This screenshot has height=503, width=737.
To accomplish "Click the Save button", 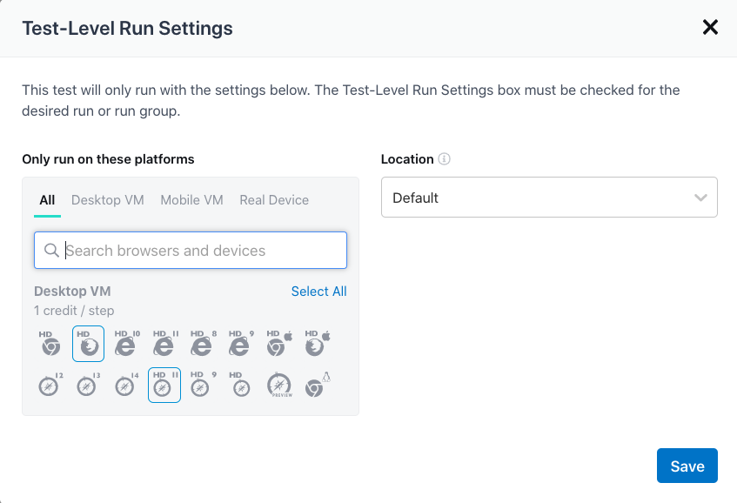I will click(x=687, y=466).
